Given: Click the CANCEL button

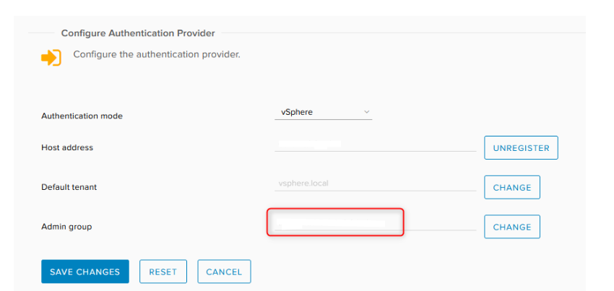Looking at the screenshot, I should tap(224, 272).
